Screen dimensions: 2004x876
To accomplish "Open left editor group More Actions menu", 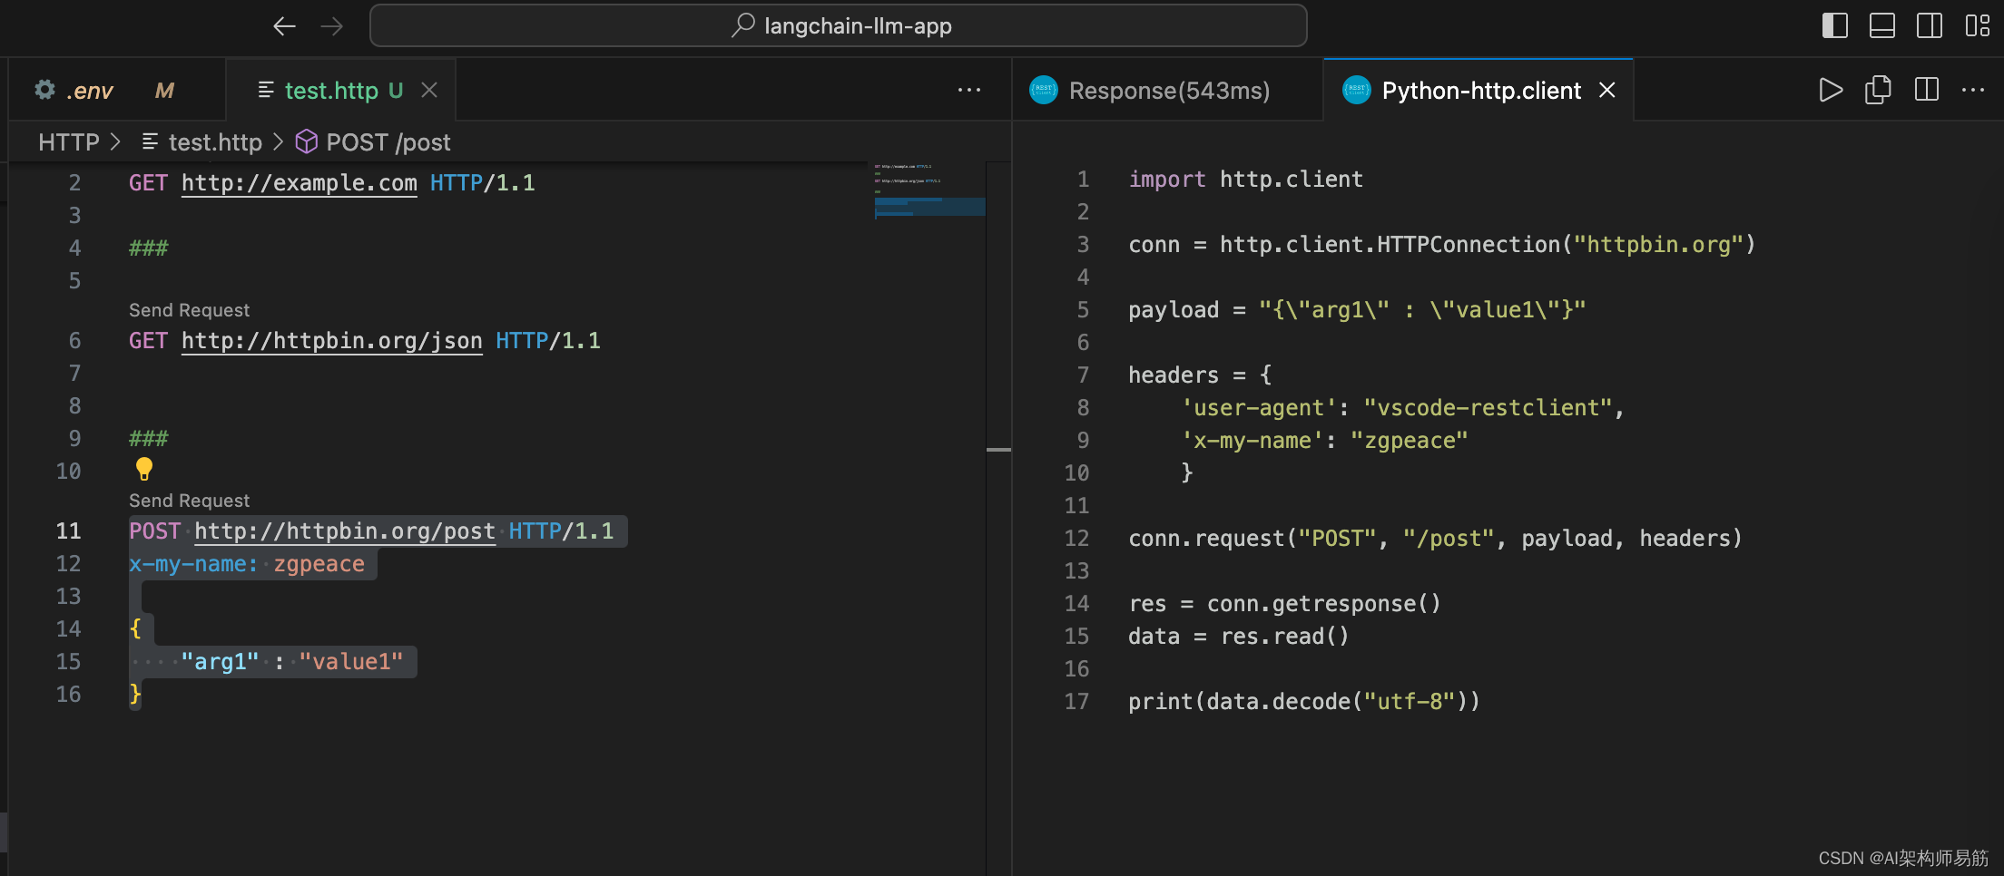I will coord(969,90).
